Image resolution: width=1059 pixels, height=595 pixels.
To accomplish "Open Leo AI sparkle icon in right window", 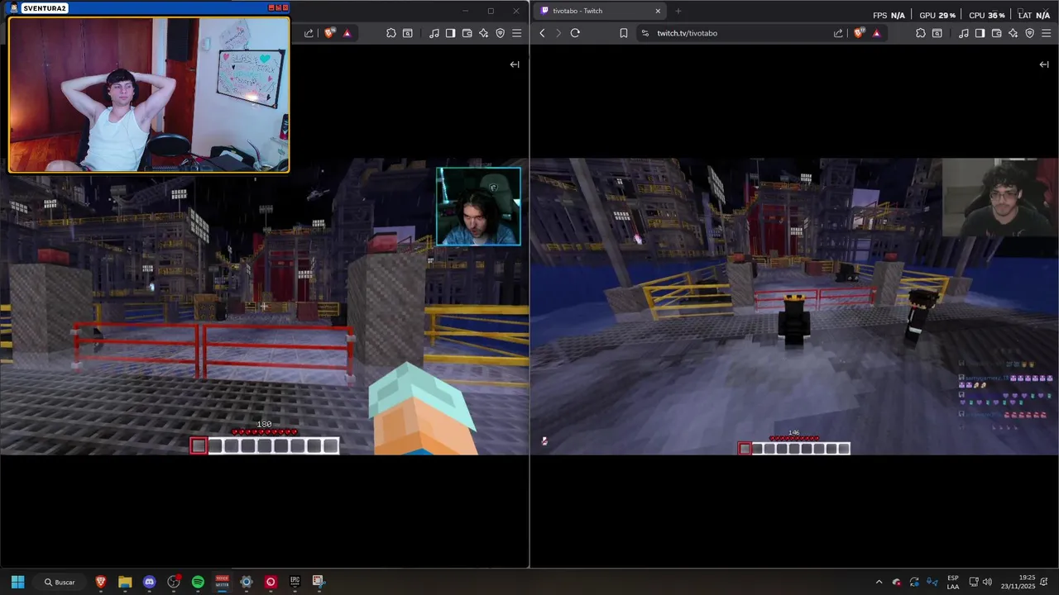I will point(1013,33).
